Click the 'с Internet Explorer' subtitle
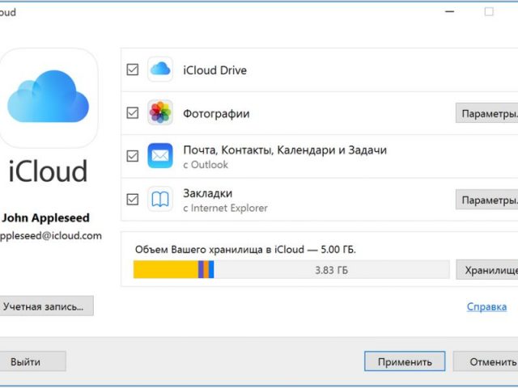The width and height of the screenshot is (518, 388). pyautogui.click(x=225, y=208)
